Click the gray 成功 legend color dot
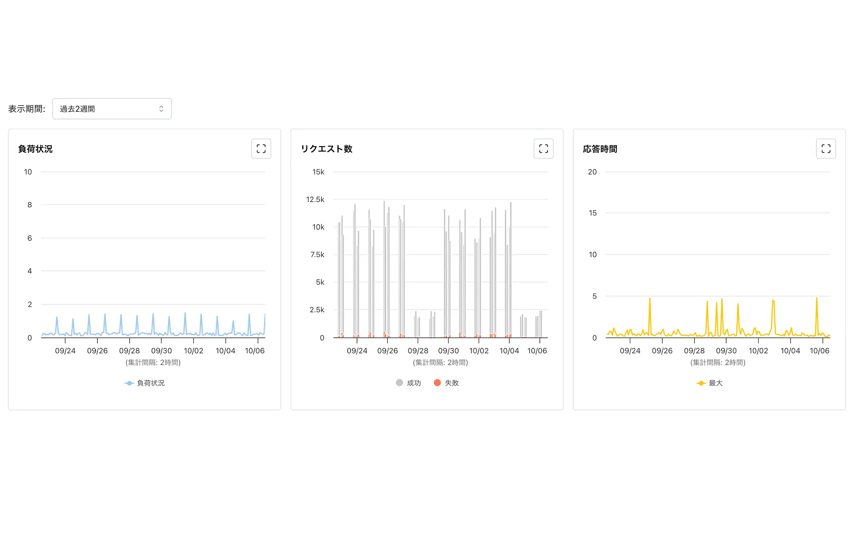The image size is (855, 535). click(399, 382)
